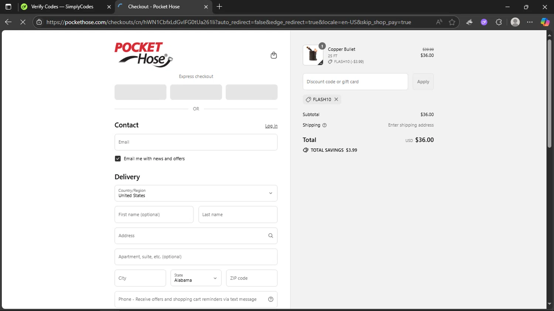Click the purple extension icon in toolbar

484,22
